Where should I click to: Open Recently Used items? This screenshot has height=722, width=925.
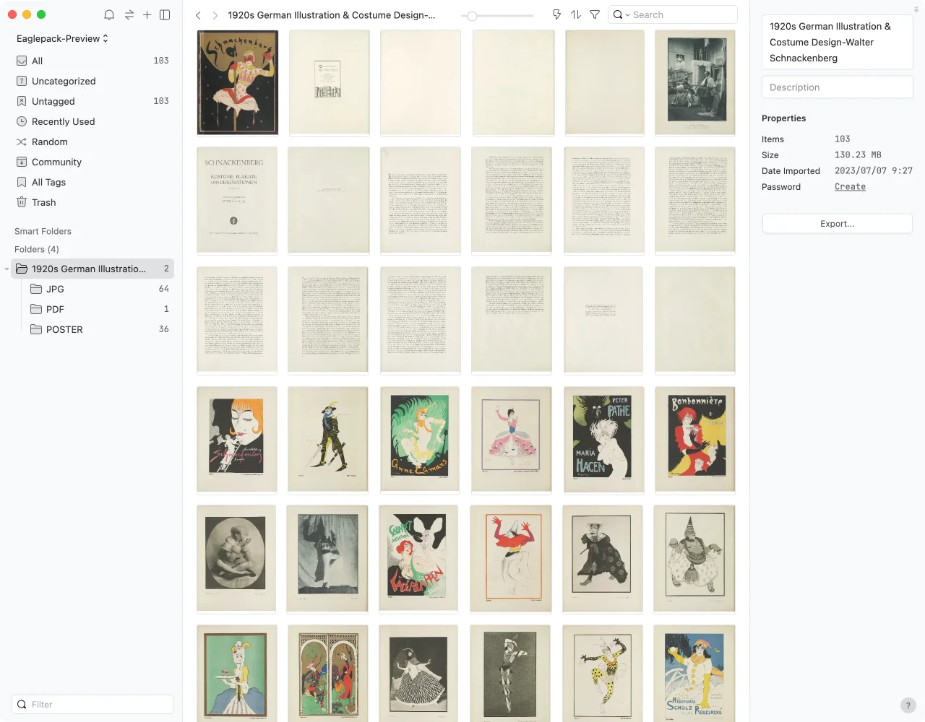[92, 121]
